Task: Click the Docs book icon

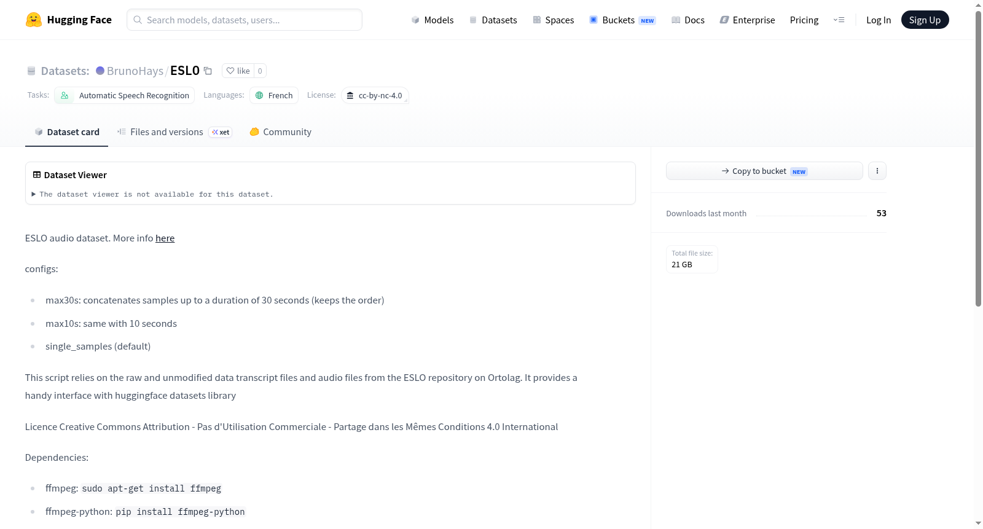Action: [x=676, y=20]
